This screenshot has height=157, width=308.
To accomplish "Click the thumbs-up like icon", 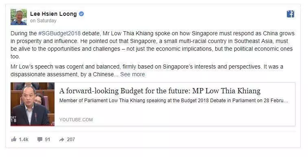I will [x=14, y=140].
